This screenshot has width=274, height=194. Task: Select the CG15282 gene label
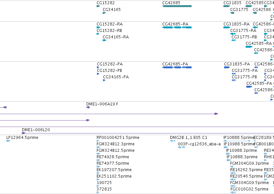(x=106, y=3)
